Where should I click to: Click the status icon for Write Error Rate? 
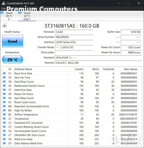[x=4, y=139]
